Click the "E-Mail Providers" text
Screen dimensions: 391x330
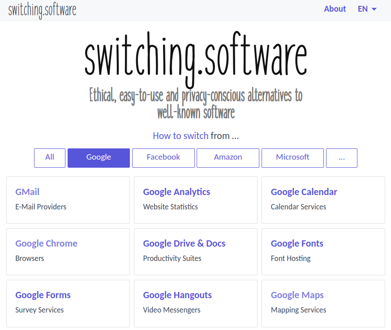[41, 207]
